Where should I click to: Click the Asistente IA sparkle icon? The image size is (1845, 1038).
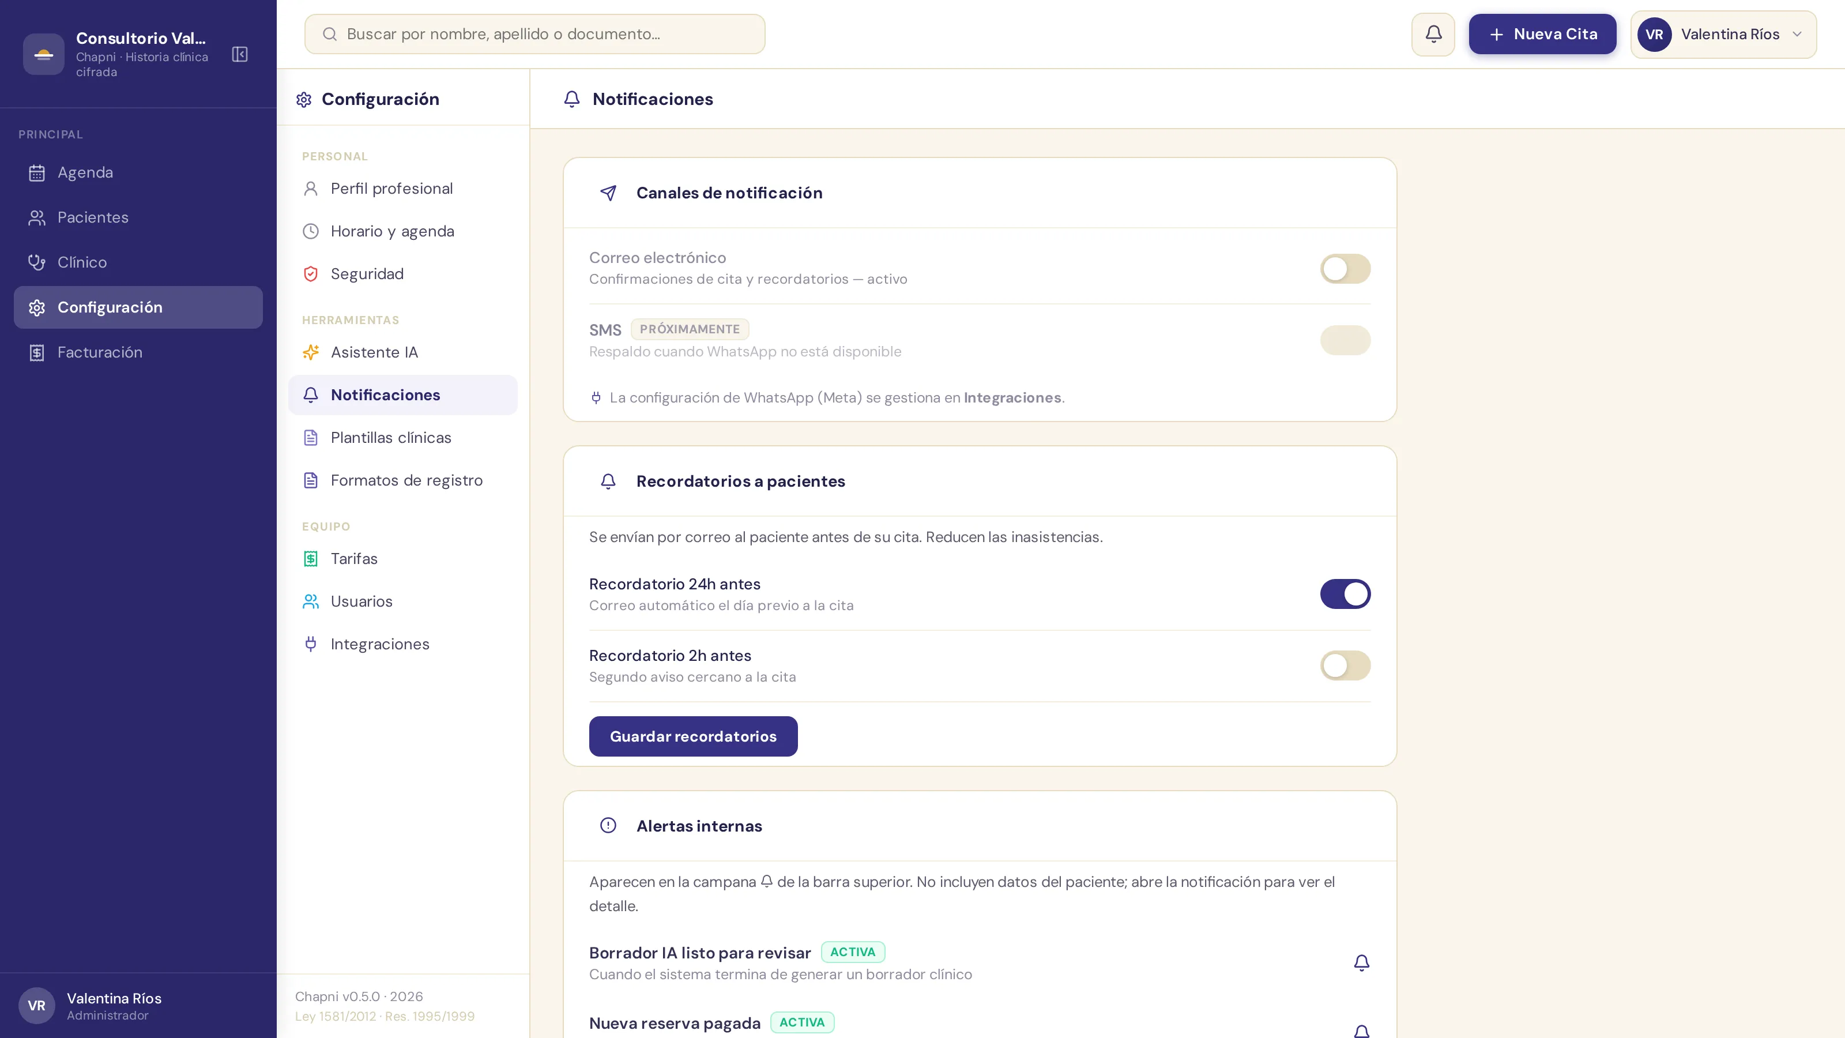click(311, 352)
